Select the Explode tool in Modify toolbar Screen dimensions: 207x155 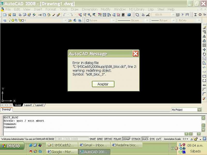pos(204,99)
